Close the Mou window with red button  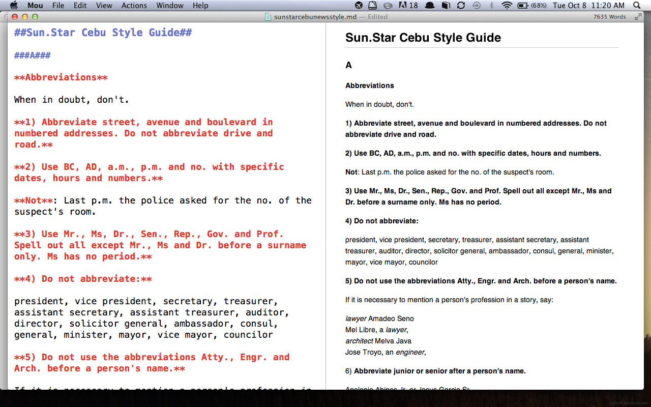15,17
